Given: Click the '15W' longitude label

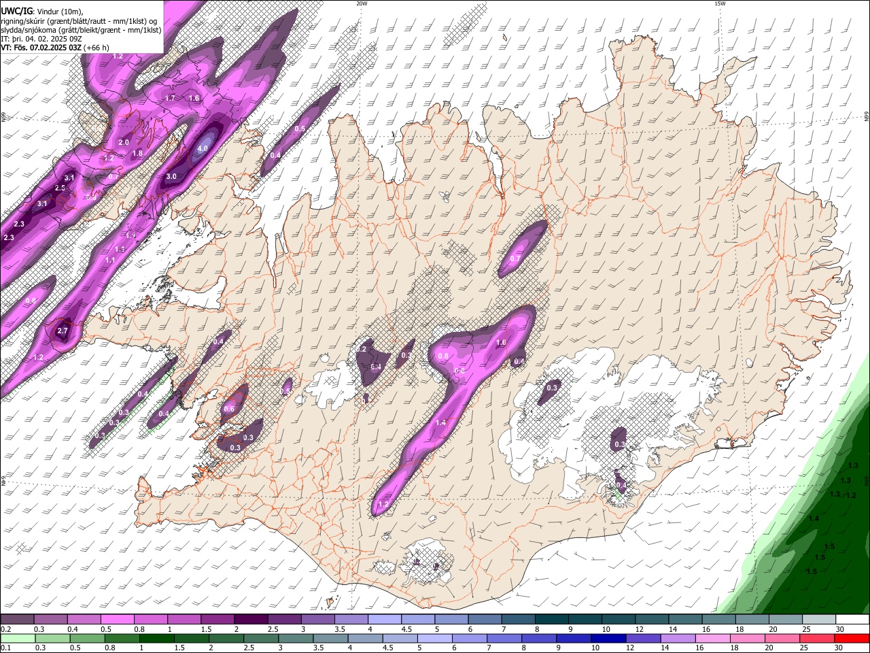Looking at the screenshot, I should (x=720, y=3).
